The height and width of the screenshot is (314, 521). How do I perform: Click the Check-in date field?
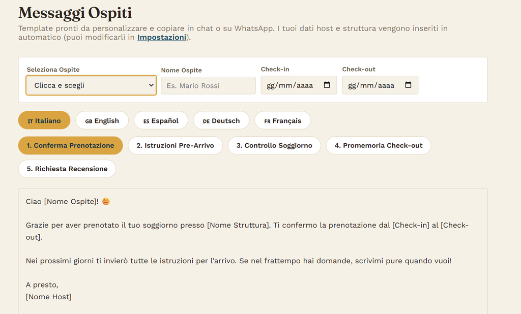[299, 85]
